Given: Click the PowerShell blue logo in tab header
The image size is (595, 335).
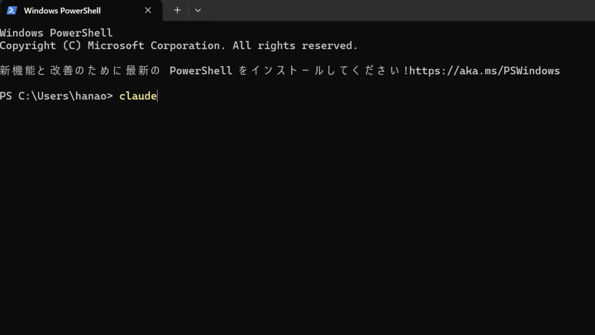Looking at the screenshot, I should 12,10.
